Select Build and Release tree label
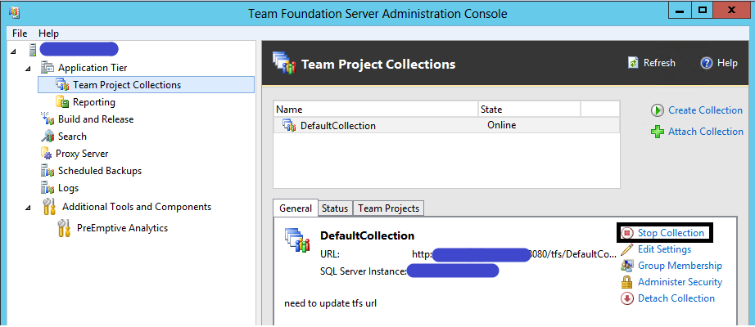 (x=96, y=119)
